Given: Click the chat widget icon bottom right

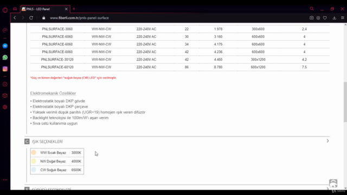Looking at the screenshot, I should pos(333,184).
